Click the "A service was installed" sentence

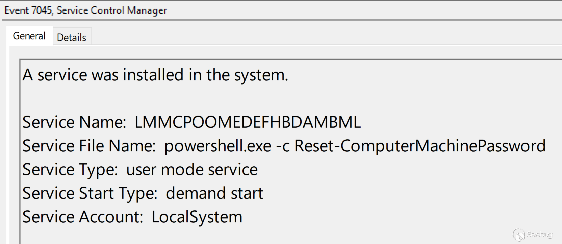click(x=155, y=75)
